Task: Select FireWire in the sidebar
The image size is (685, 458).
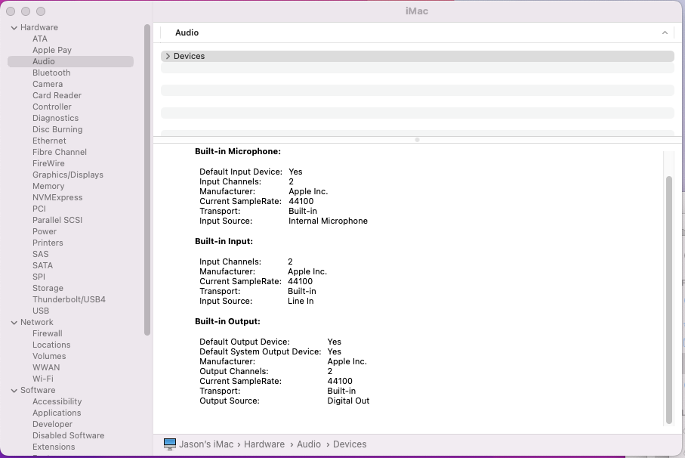Action: 48,163
